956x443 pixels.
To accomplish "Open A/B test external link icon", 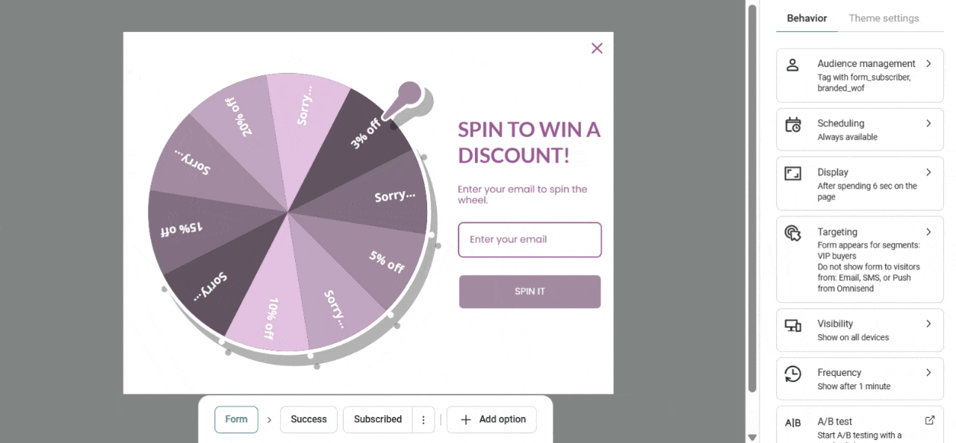I will 929,421.
